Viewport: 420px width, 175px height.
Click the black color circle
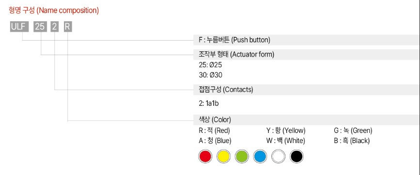pos(296,156)
